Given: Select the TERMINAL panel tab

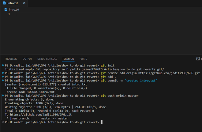Looking at the screenshot, I should pyautogui.click(x=68, y=59).
